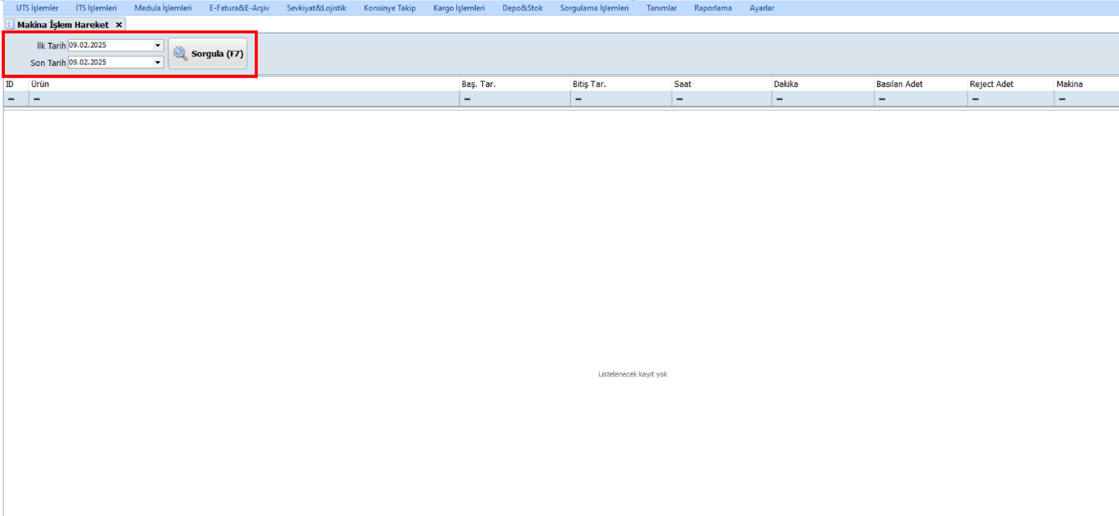Expand the Son Tarih date dropdown arrow

click(158, 62)
